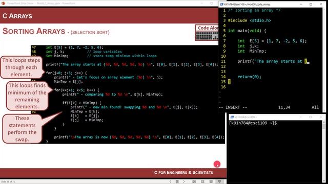The image size is (328, 184).
Task: Minimize the PowerPoint Slide Show window
Action: [x=202, y=4]
